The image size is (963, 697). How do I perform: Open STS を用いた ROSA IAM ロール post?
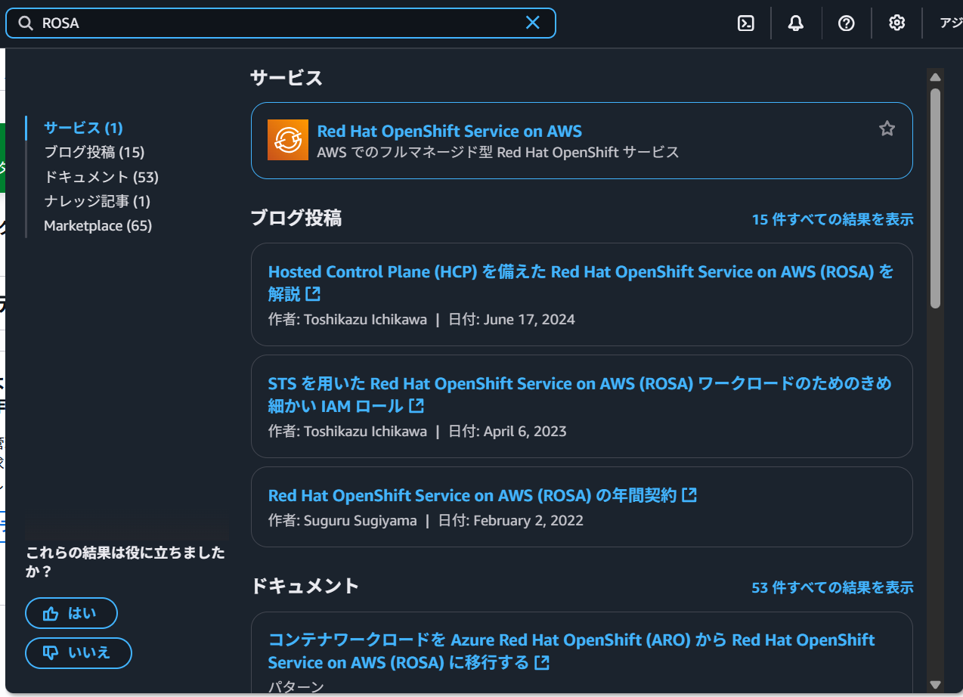pyautogui.click(x=580, y=395)
